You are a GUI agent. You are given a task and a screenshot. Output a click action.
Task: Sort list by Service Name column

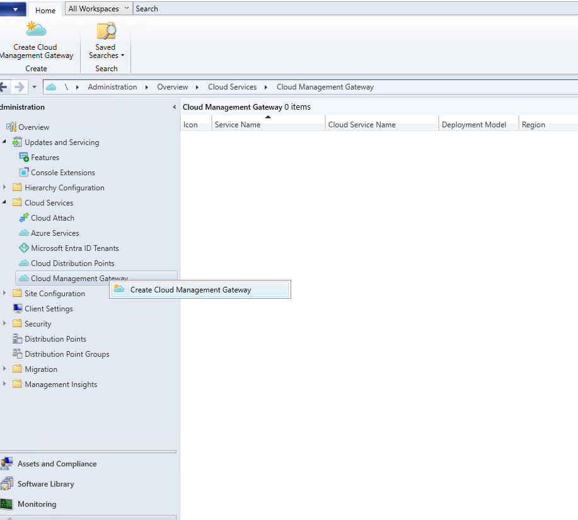tap(237, 125)
